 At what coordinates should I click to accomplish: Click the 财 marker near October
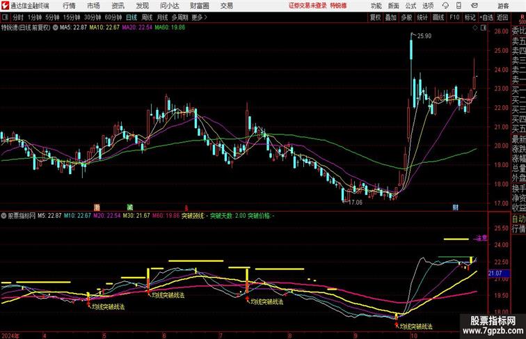click(x=455, y=207)
